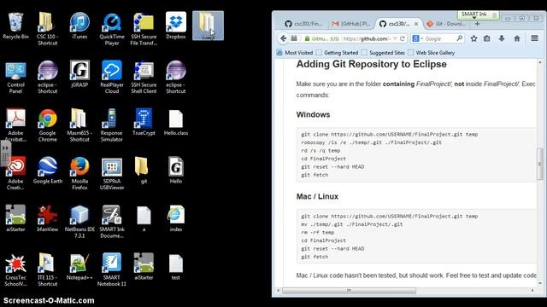This screenshot has height=307, width=547.
Task: Show bookmarks list icon in toolbar
Action: pyautogui.click(x=487, y=38)
